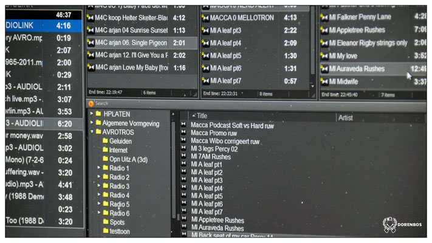Expand the Radio 5 folder

[98, 204]
